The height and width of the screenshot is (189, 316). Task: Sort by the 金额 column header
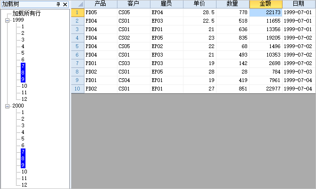266,4
